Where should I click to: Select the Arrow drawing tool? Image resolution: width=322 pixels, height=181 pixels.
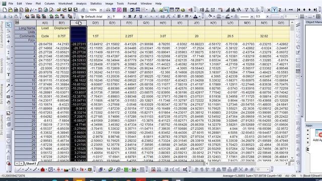pos(8,86)
